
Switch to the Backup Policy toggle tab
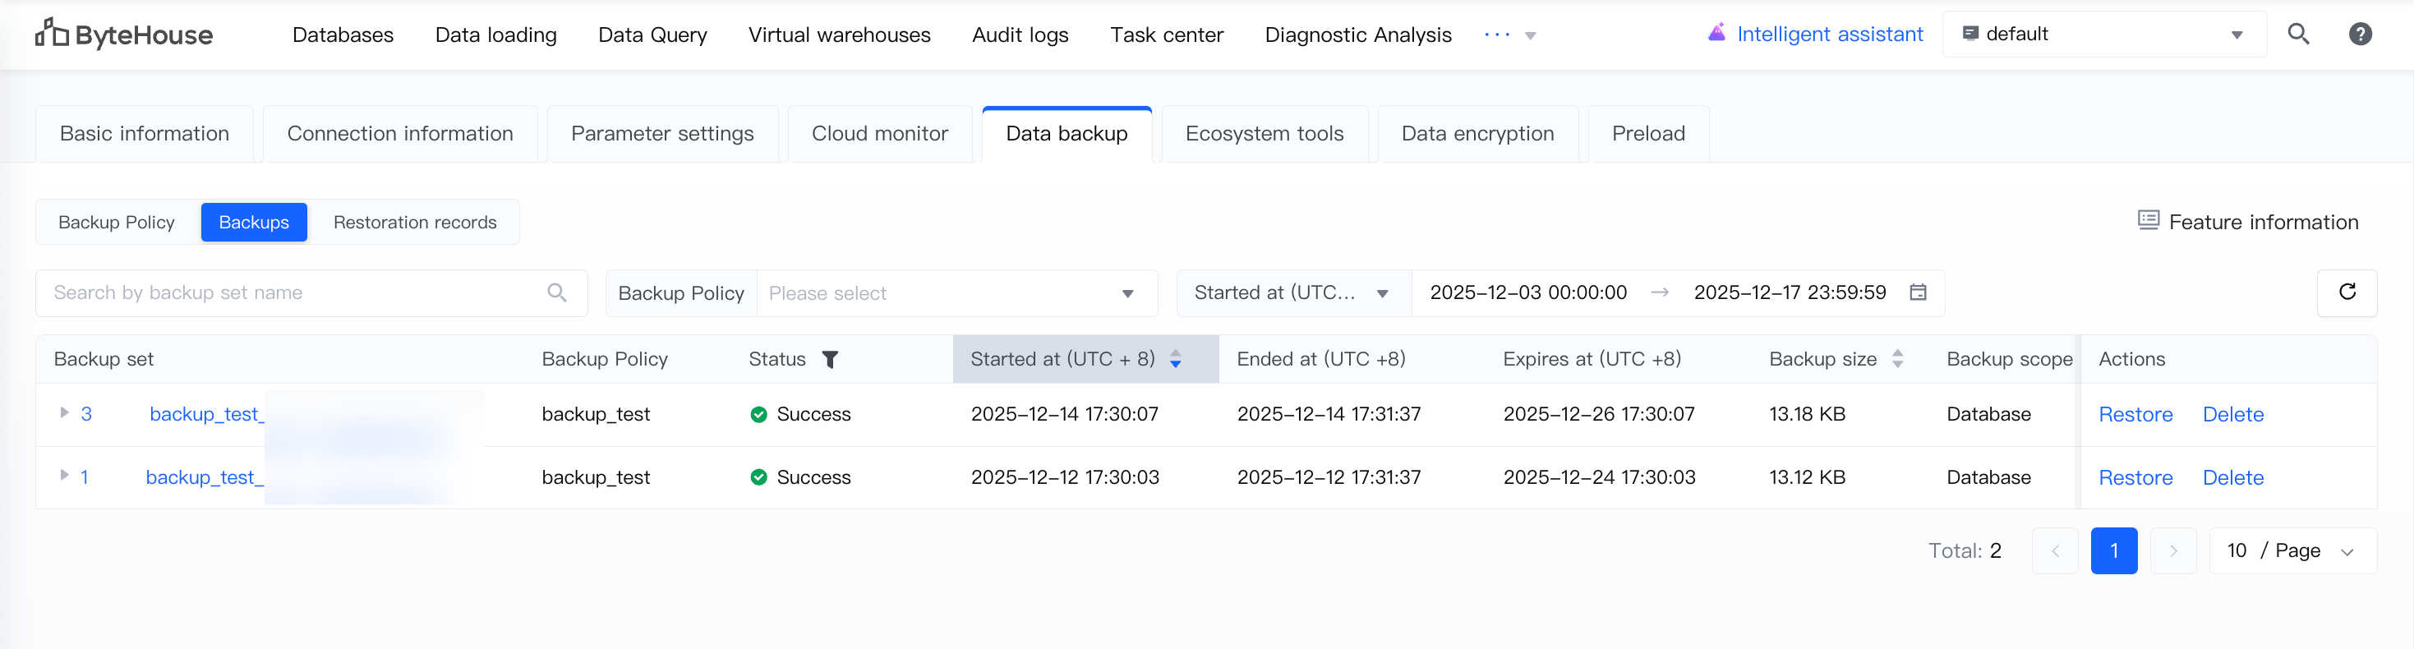[x=116, y=223]
